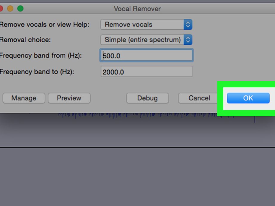The width and height of the screenshot is (275, 206).
Task: Click the black track divider line
Action: point(137,147)
